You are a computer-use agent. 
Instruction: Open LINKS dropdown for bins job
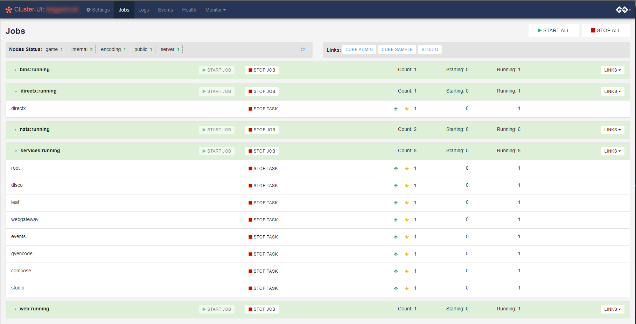(x=613, y=70)
